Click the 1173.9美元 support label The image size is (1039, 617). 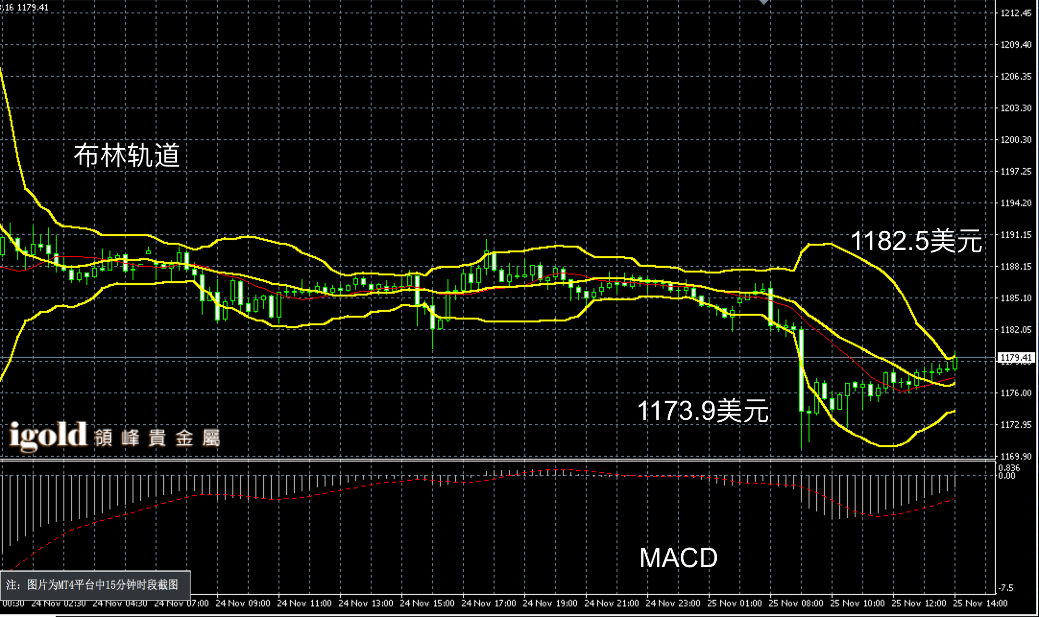click(702, 411)
